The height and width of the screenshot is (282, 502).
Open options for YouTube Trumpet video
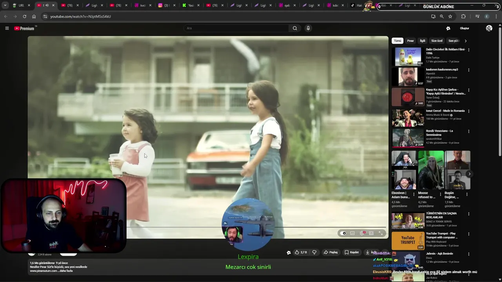[469, 234]
